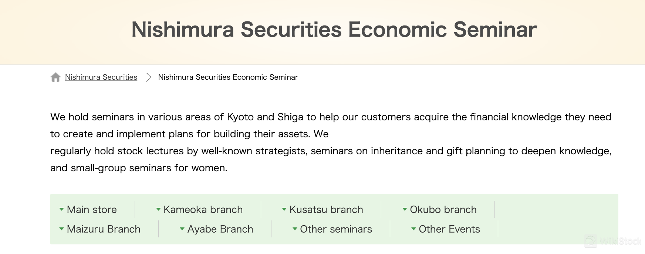Click the green arrow before Other Events
Screen dimensions: 645x254
point(413,229)
